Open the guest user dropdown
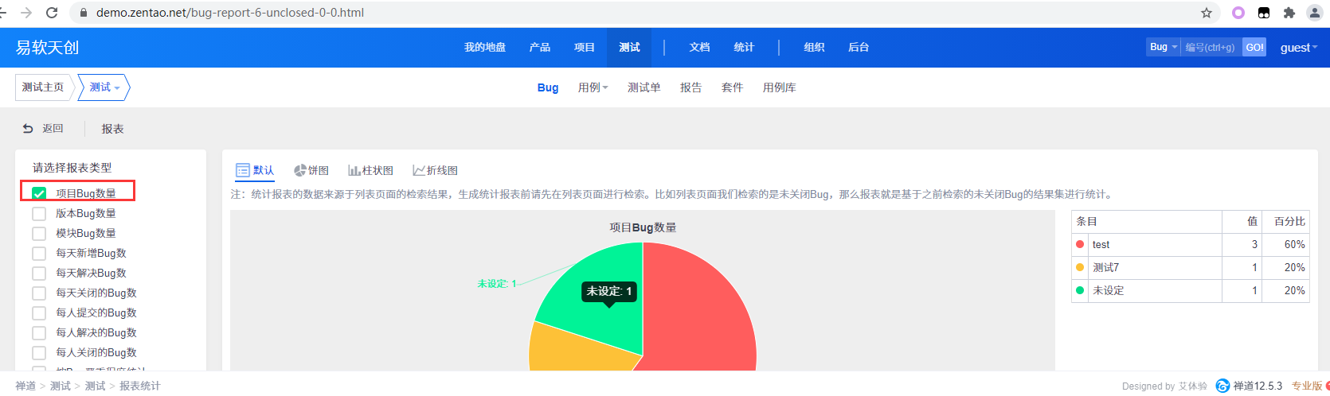This screenshot has height=396, width=1330. coord(1298,48)
